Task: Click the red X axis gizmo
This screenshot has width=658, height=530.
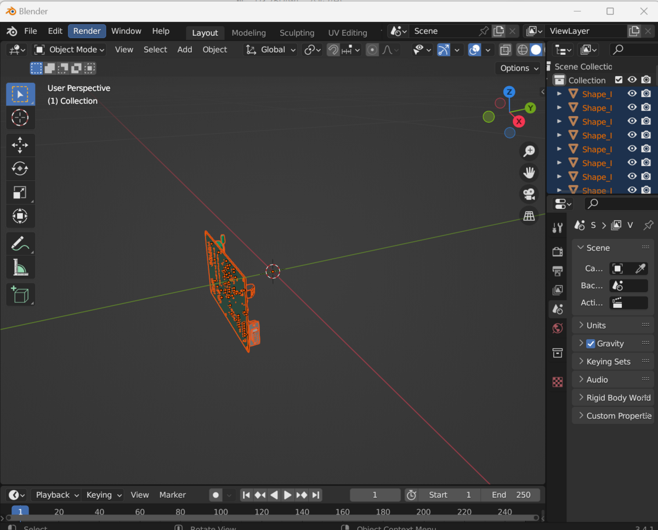Action: tap(519, 122)
